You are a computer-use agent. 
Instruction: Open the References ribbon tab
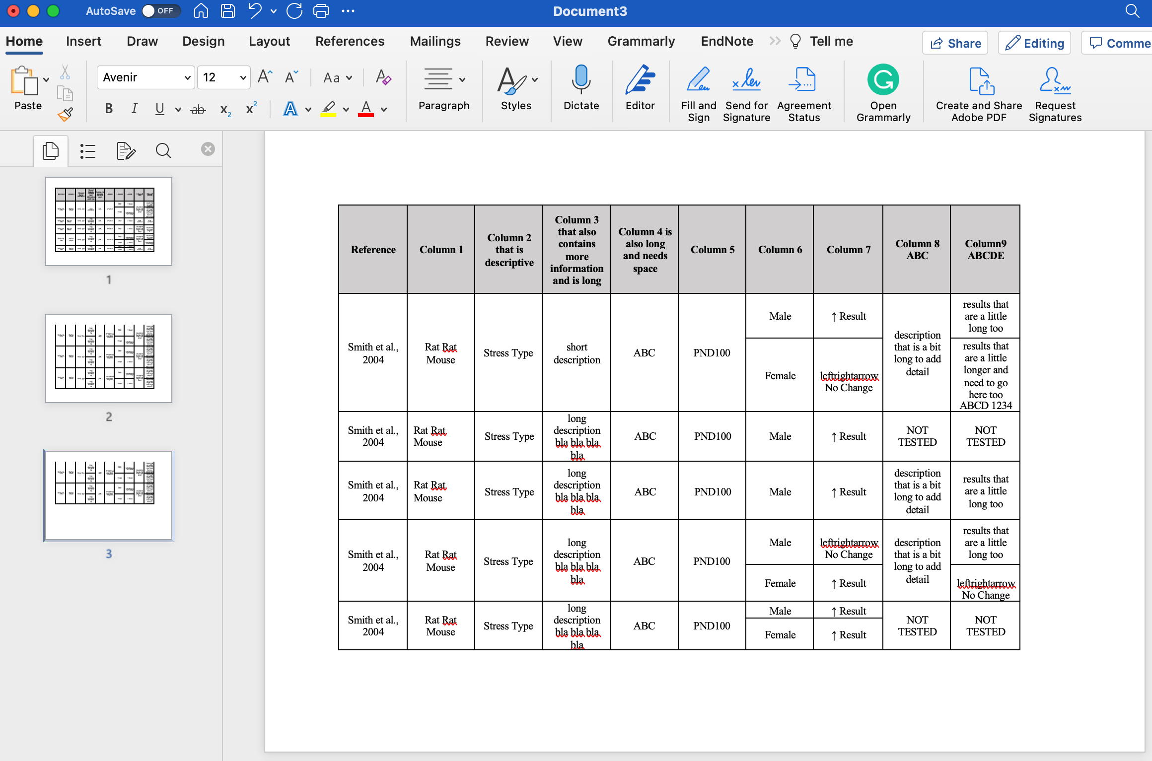pos(350,41)
